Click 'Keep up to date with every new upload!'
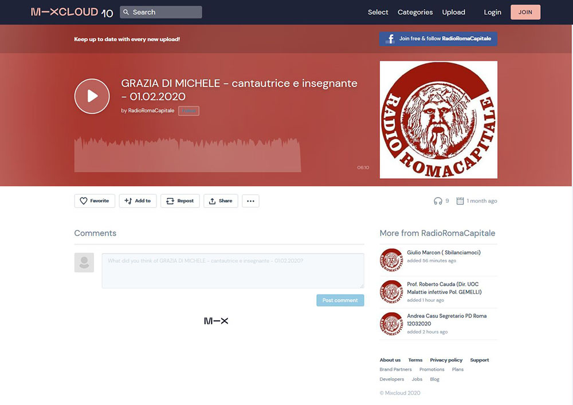The width and height of the screenshot is (573, 405). click(127, 39)
